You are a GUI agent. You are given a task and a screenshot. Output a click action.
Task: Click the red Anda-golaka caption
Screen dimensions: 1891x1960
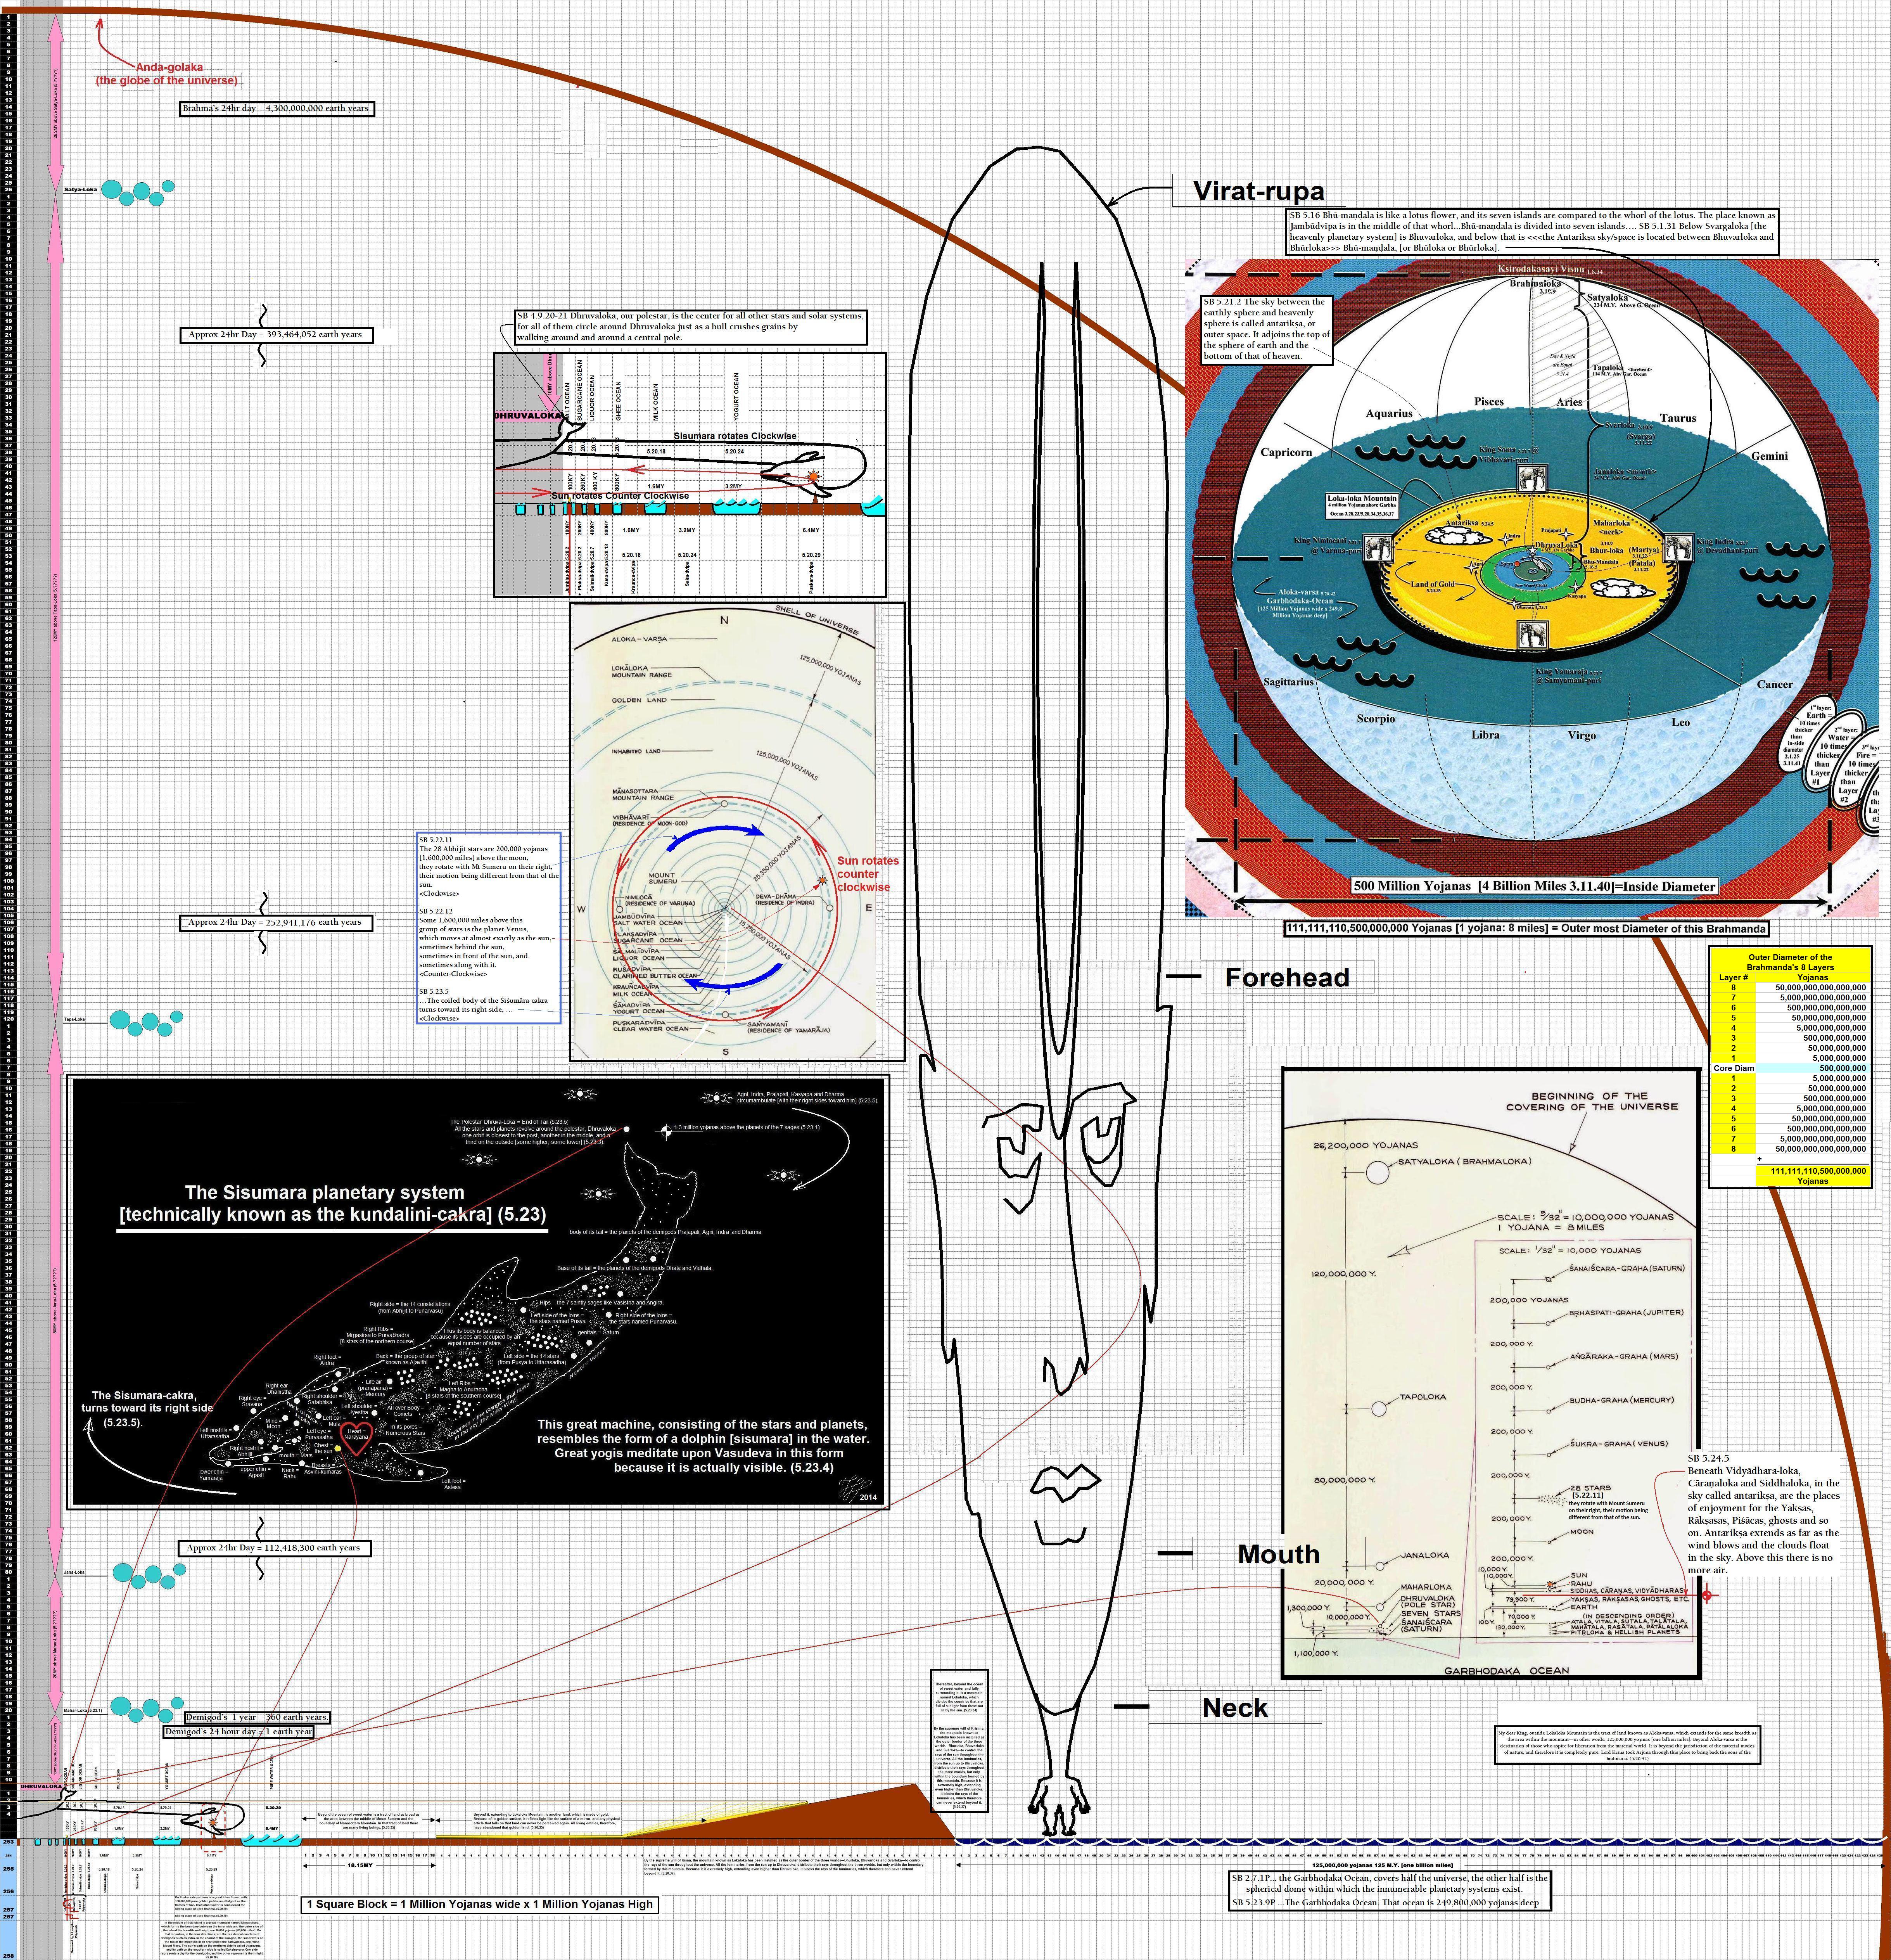167,74
